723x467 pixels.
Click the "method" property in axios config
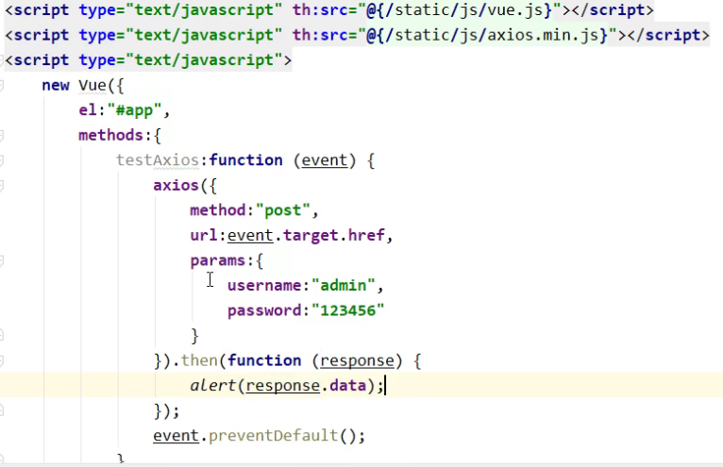tap(218, 210)
